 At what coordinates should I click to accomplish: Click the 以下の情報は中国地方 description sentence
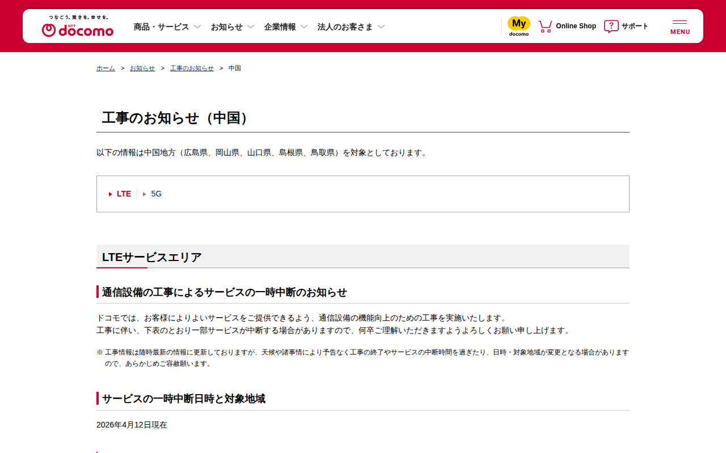click(261, 152)
